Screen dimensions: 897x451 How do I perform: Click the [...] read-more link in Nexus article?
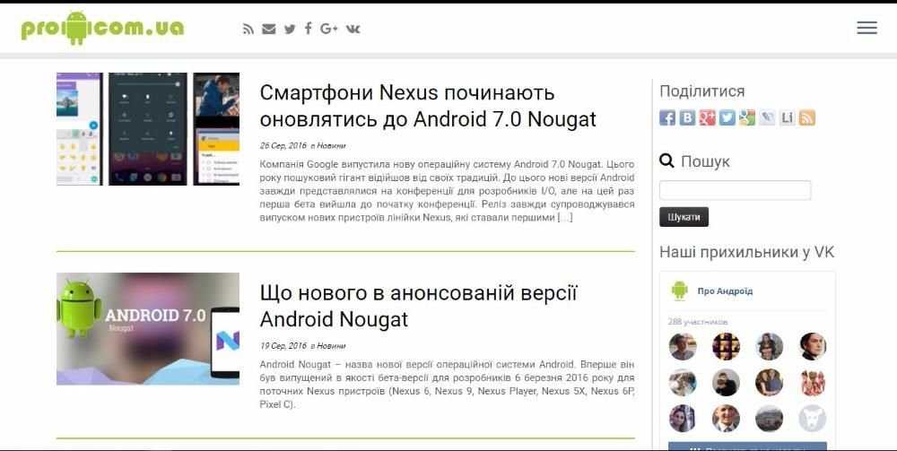click(564, 218)
